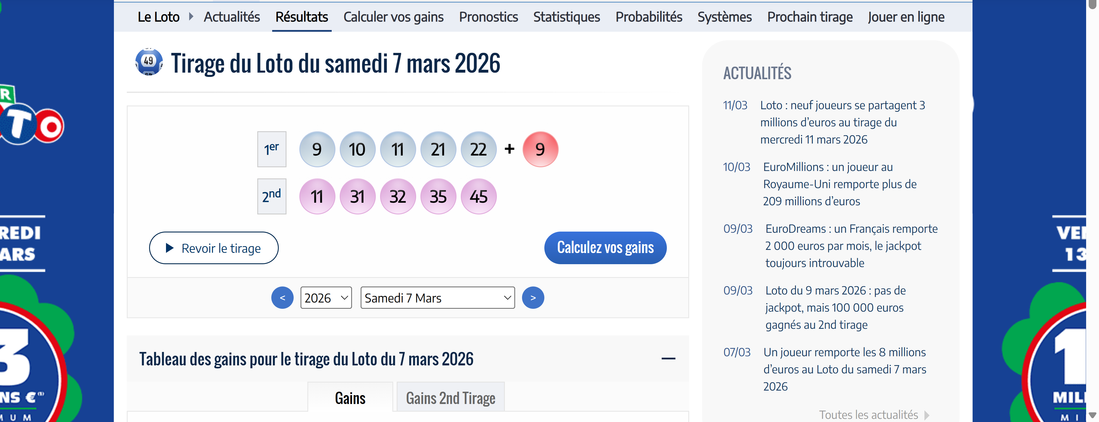Collapse the Tableau des gains section
1099x422 pixels.
tap(668, 359)
